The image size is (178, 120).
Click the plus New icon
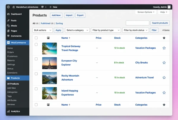click(x=50, y=7)
